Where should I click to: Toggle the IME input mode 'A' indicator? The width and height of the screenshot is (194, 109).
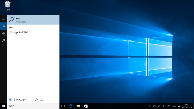click(179, 106)
